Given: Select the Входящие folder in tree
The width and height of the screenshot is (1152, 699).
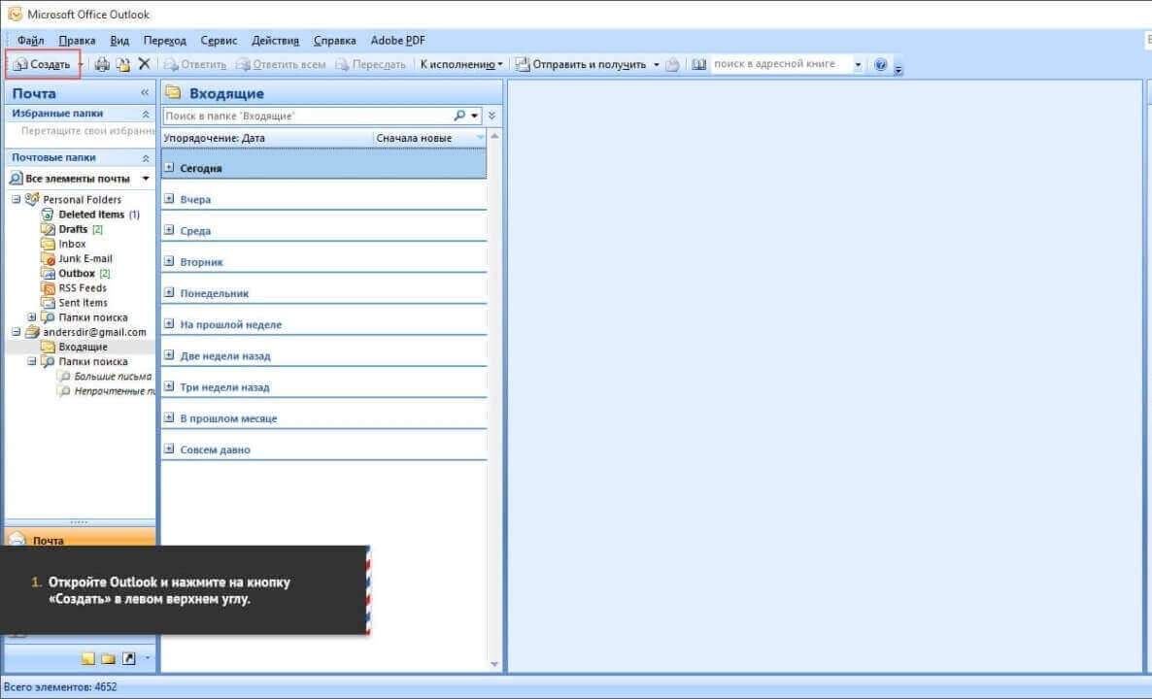Looking at the screenshot, I should [x=83, y=347].
